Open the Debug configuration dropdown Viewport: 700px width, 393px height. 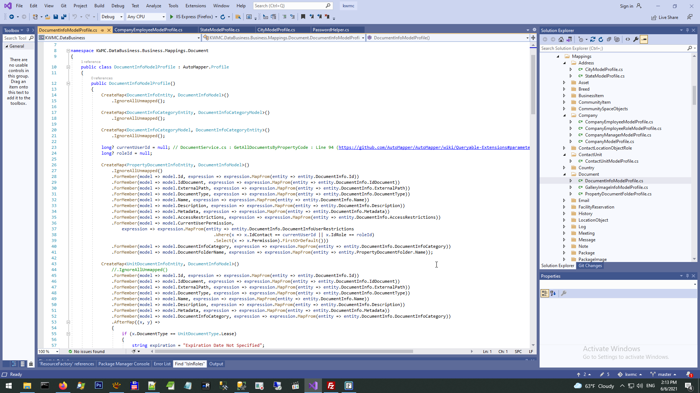click(x=112, y=17)
